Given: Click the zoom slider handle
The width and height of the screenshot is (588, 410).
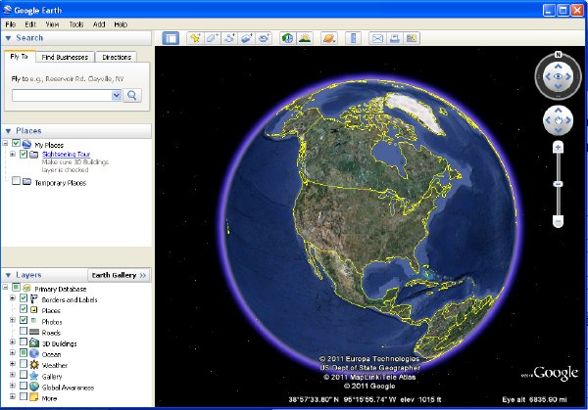Looking at the screenshot, I should tap(558, 184).
